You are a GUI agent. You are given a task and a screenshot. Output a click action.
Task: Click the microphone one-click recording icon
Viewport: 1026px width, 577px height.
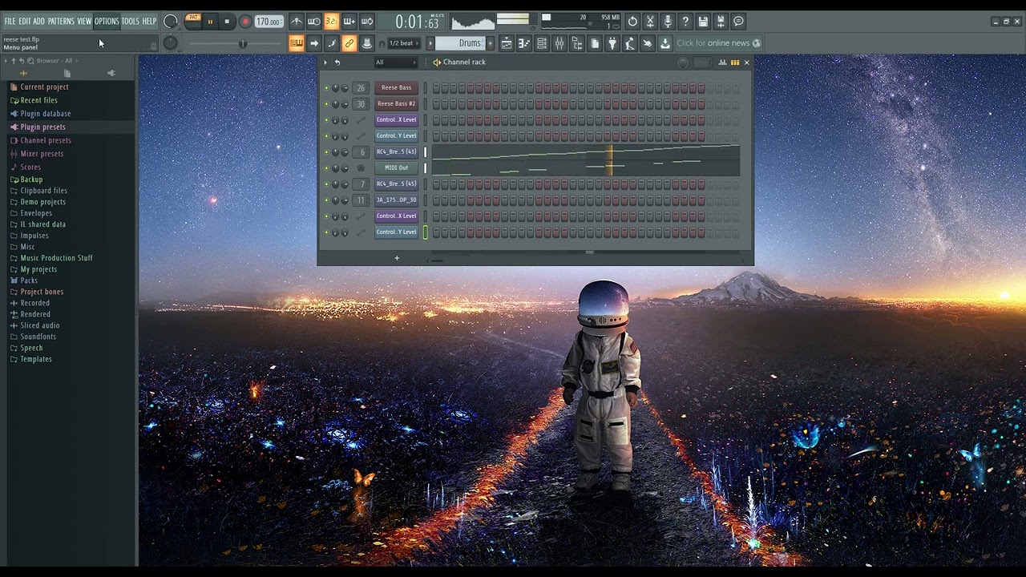coord(668,22)
